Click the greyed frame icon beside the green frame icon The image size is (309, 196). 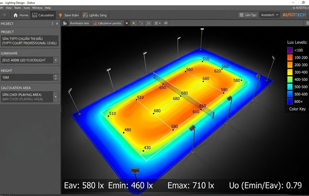point(141,23)
